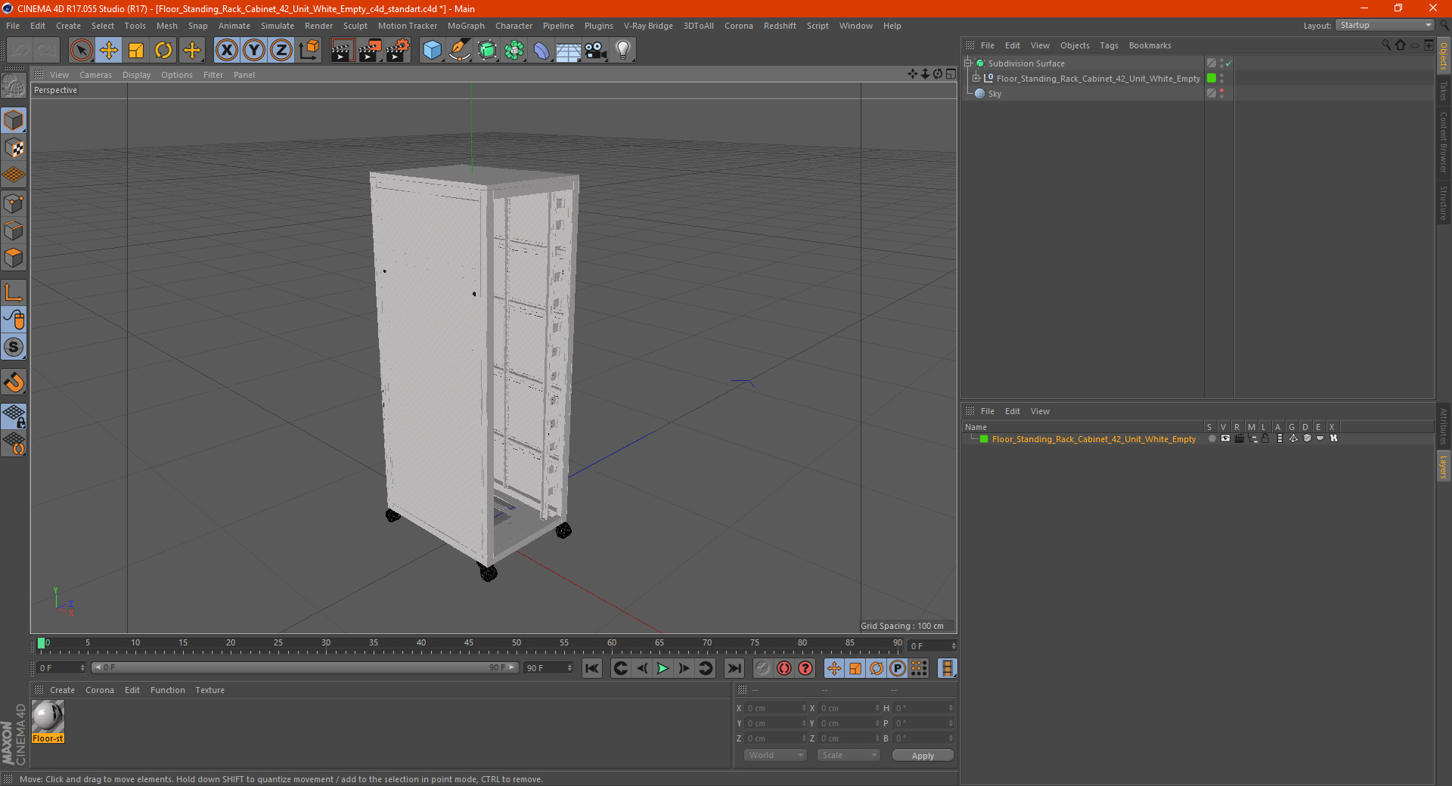Undo the last action
1452x786 pixels.
[x=20, y=51]
